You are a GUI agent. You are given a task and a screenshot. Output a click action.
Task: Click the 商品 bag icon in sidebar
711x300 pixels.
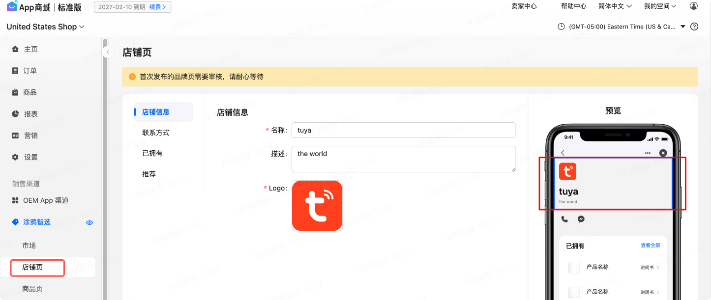(15, 92)
